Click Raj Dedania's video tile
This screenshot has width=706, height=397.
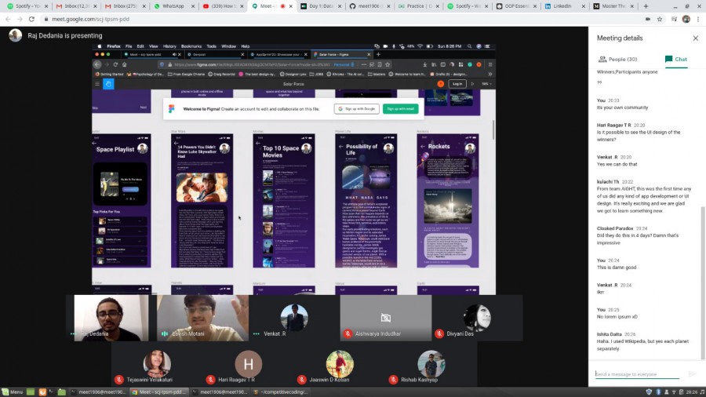111,318
